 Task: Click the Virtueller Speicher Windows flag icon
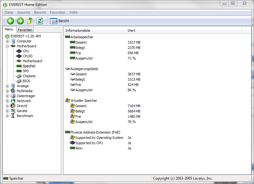[x=67, y=101]
